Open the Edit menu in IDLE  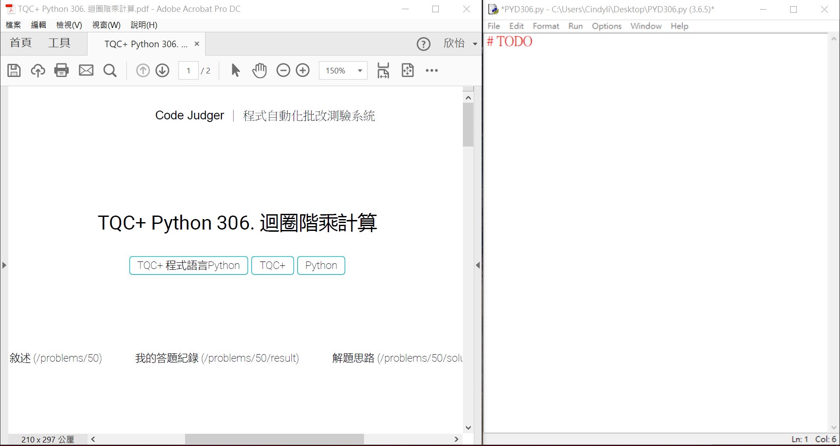click(x=516, y=26)
